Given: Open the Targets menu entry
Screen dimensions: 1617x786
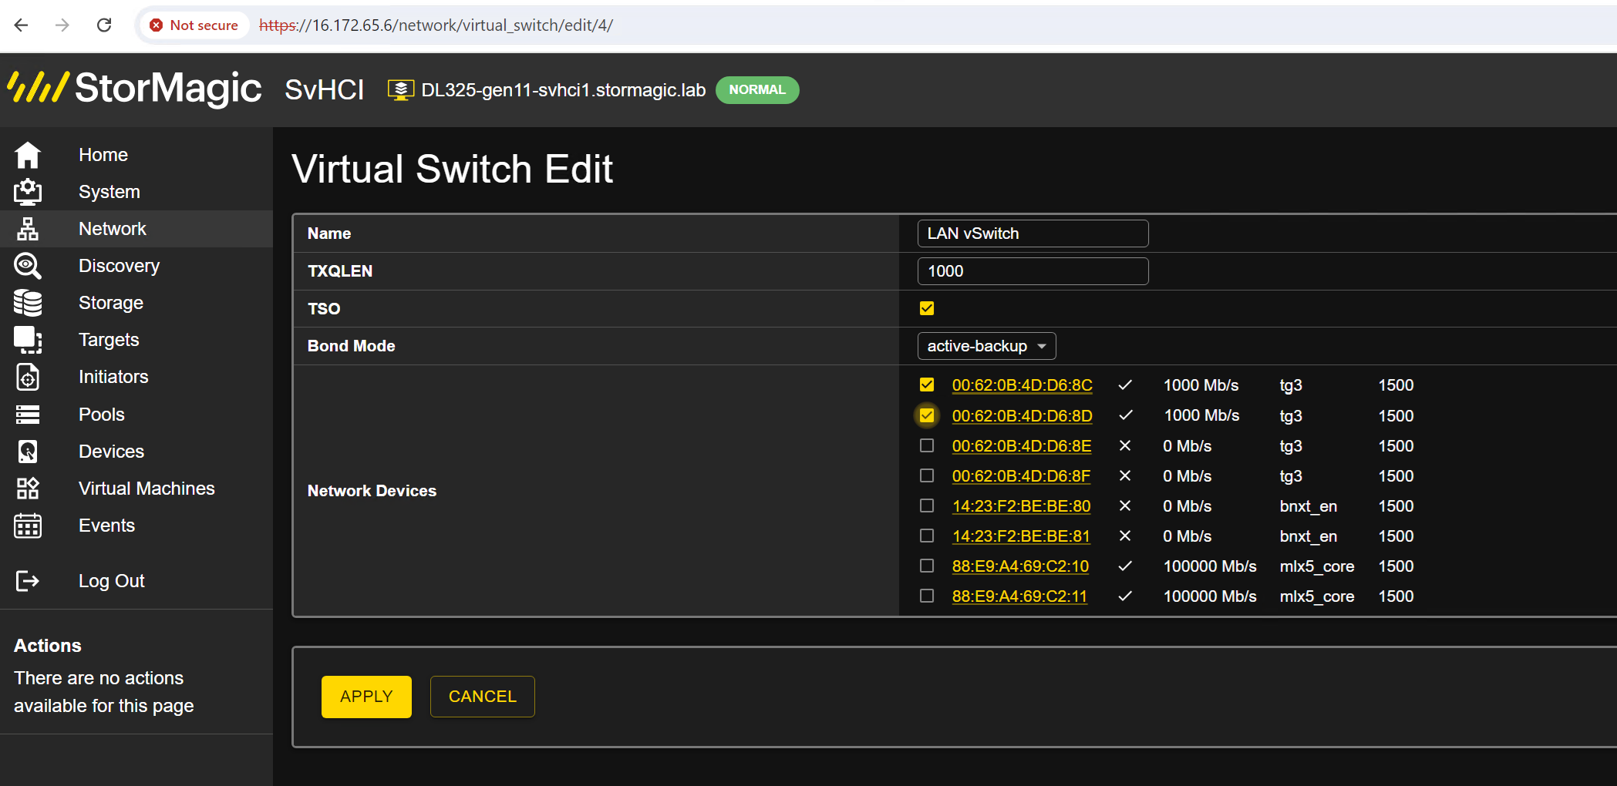Looking at the screenshot, I should (109, 340).
